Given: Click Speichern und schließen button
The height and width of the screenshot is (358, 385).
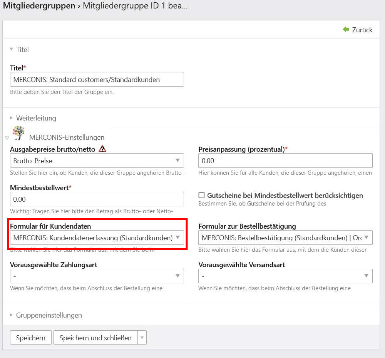Looking at the screenshot, I should click(x=95, y=338).
